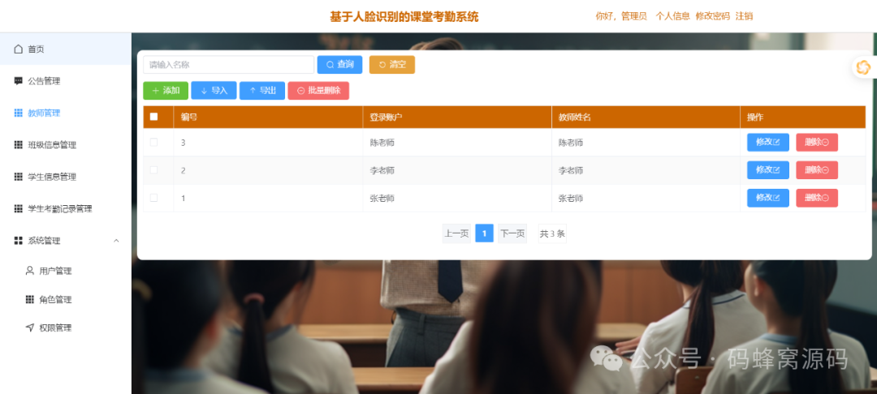
Task: Check the box for row 陈老师
Action: [x=153, y=143]
